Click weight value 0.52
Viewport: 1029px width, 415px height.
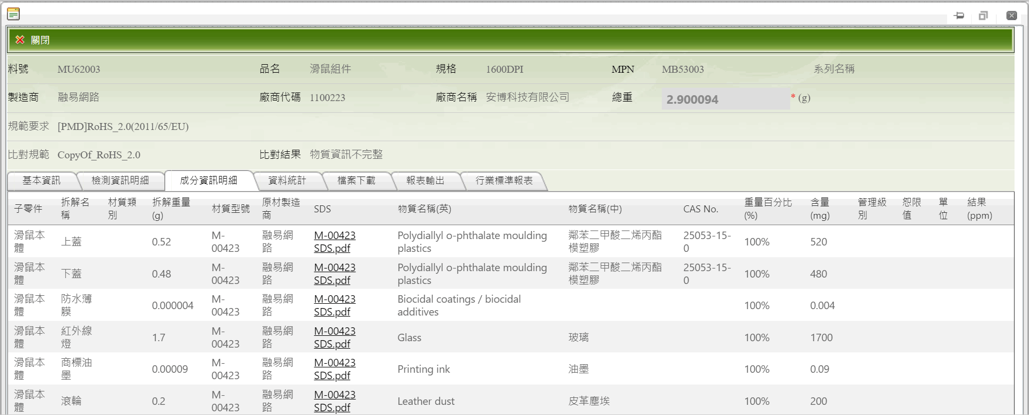coord(161,242)
